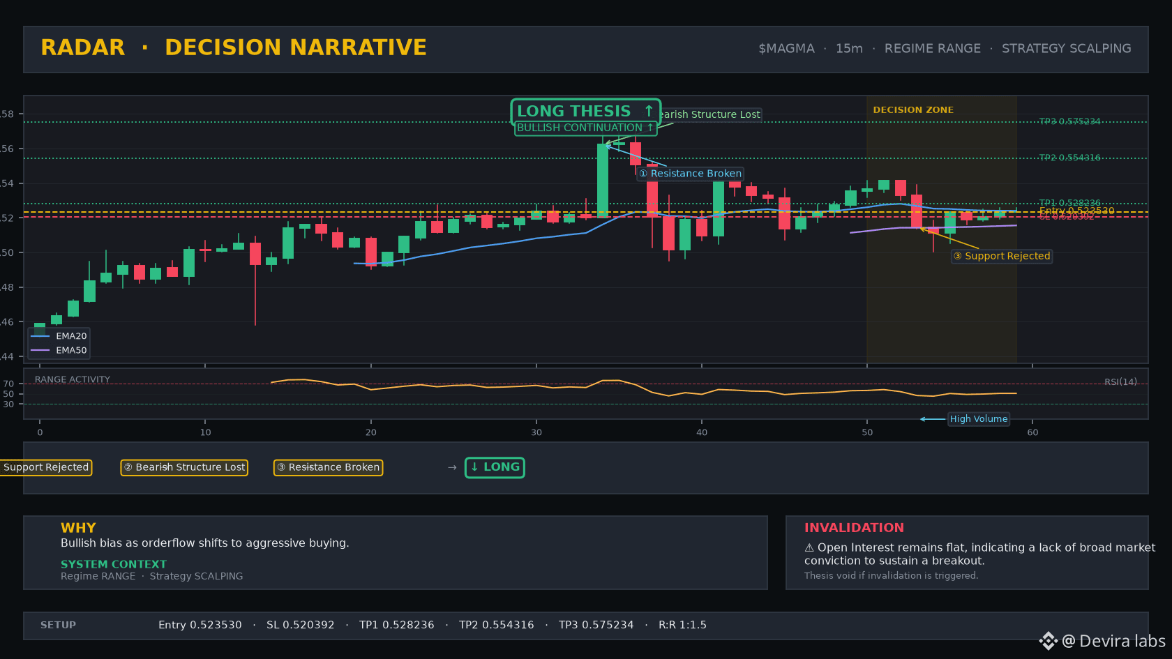Click the warning triangle icon under INVALIDATION
The width and height of the screenshot is (1172, 659).
point(809,548)
